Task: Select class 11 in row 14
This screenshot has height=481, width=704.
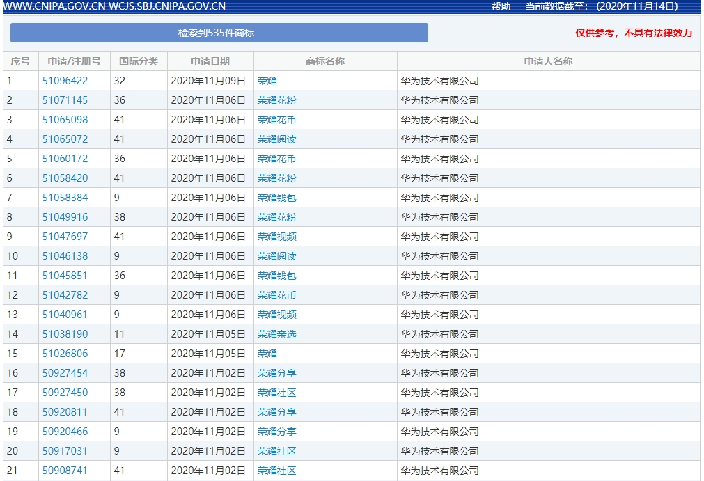Action: [120, 334]
